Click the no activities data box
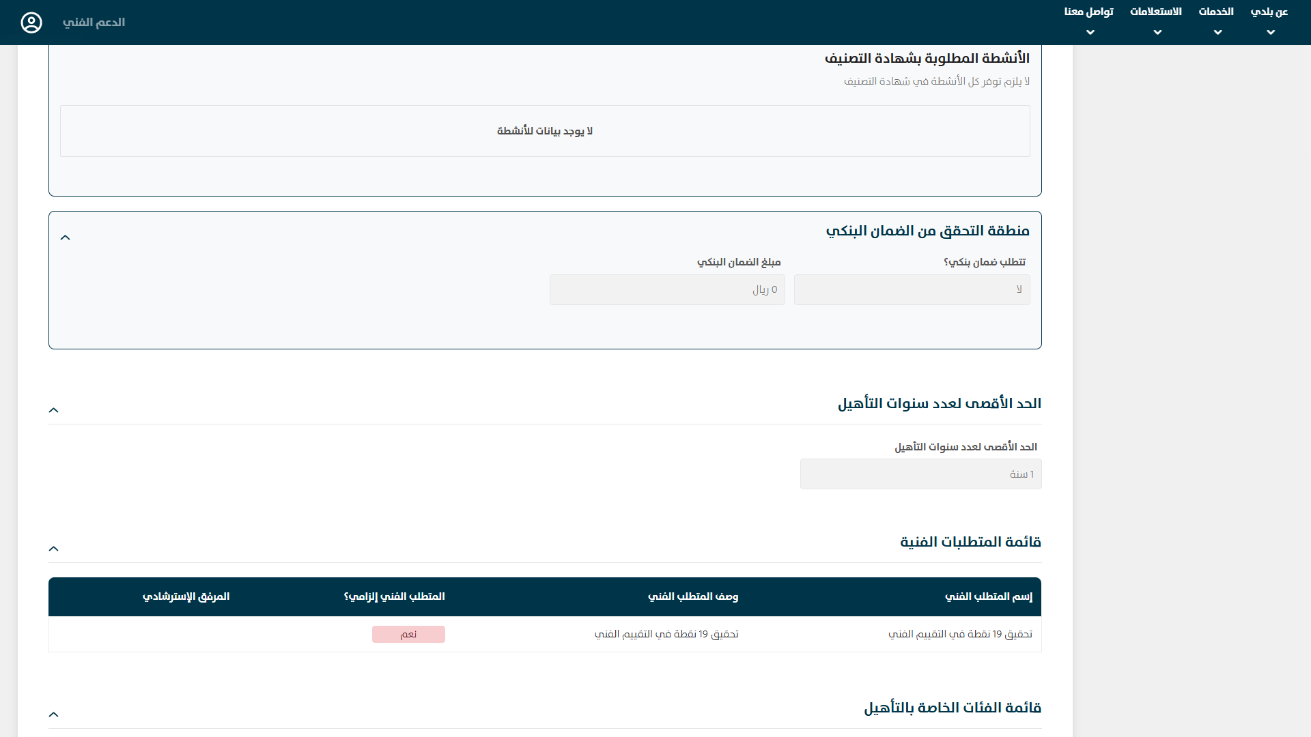This screenshot has width=1311, height=737. 545,131
